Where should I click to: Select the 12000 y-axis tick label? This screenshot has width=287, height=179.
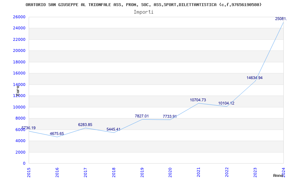point(19,96)
